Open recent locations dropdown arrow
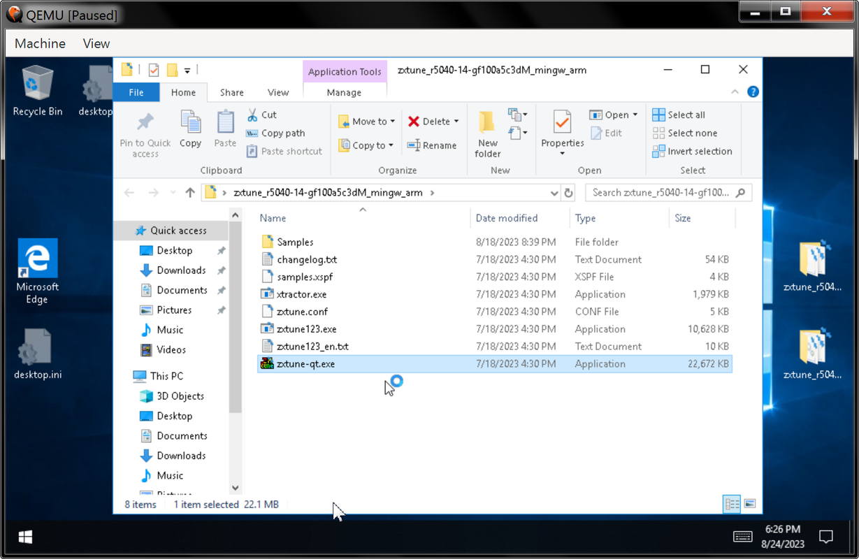The image size is (859, 559). [x=172, y=193]
